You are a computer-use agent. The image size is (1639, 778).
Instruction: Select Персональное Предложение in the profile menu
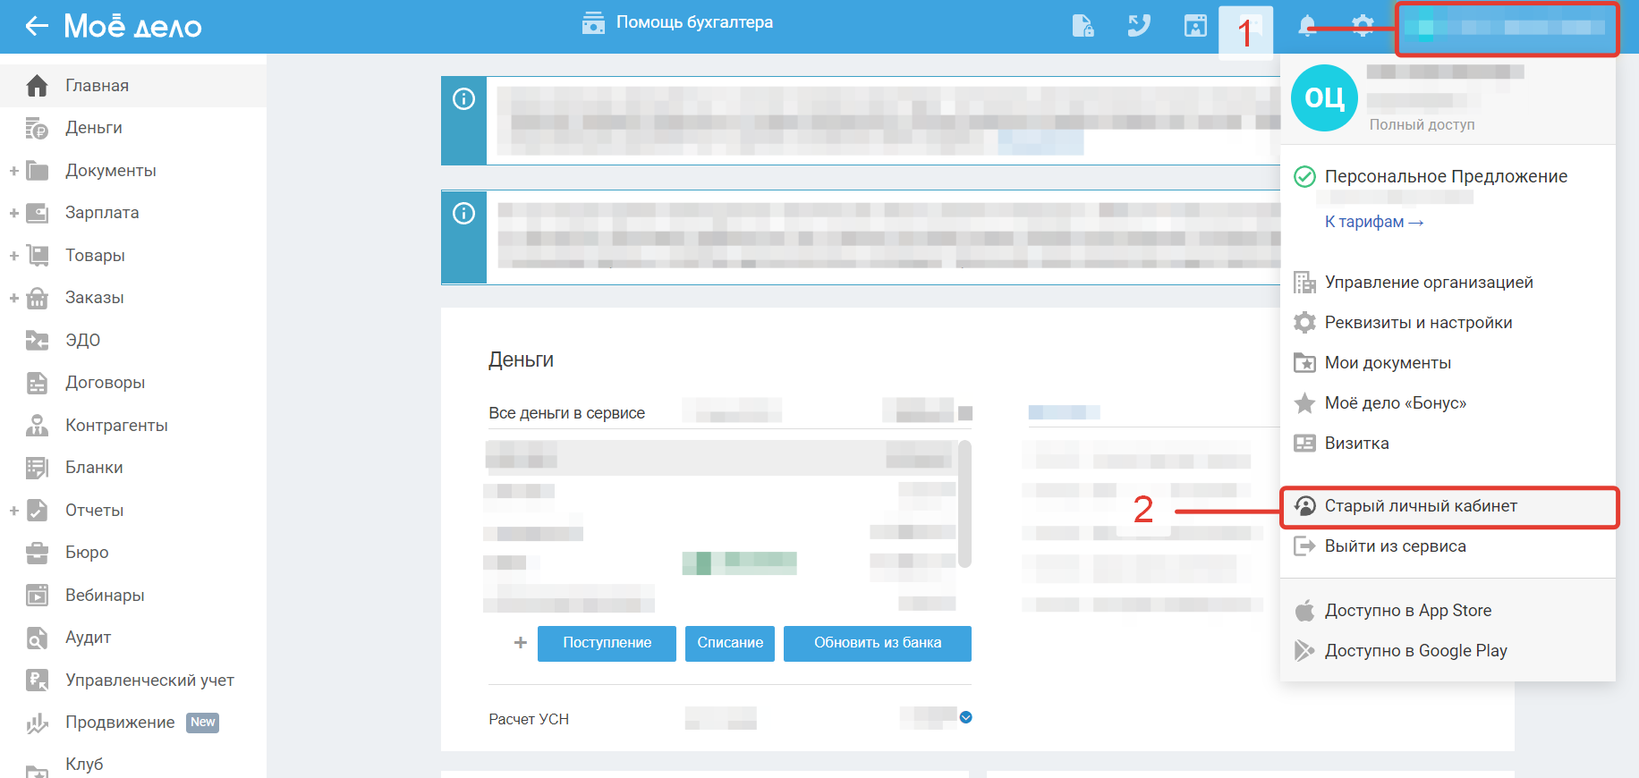click(1446, 177)
